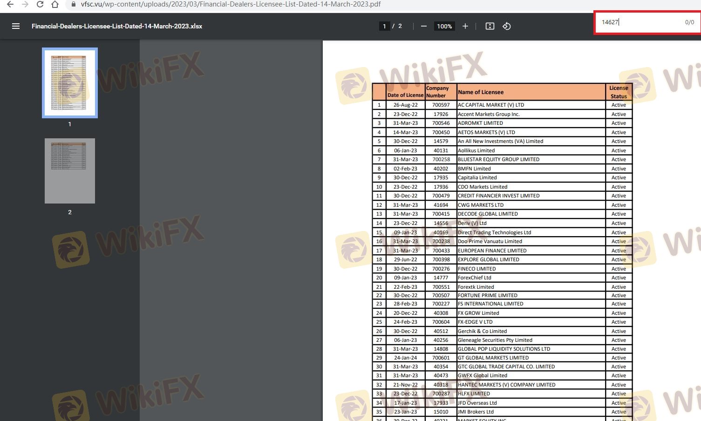Go to the browser Home icon
Viewport: 701px width, 421px height.
click(55, 4)
